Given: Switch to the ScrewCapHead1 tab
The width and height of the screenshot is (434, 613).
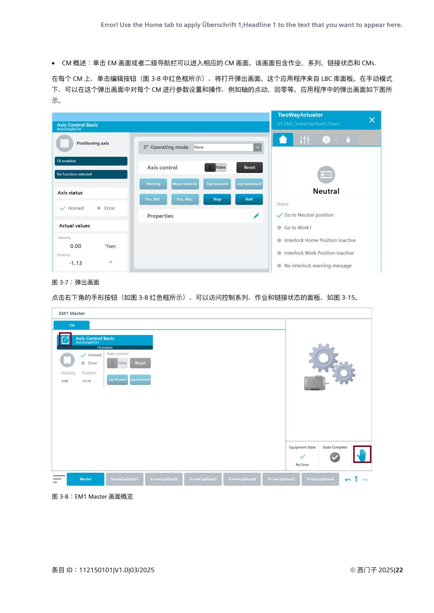Looking at the screenshot, I should (125, 479).
